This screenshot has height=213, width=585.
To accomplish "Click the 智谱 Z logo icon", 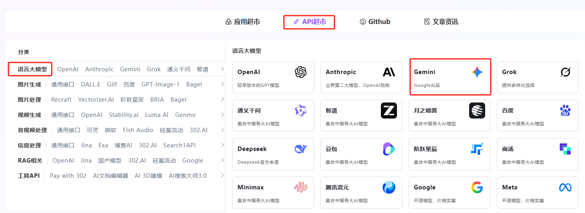I will coord(389,111).
